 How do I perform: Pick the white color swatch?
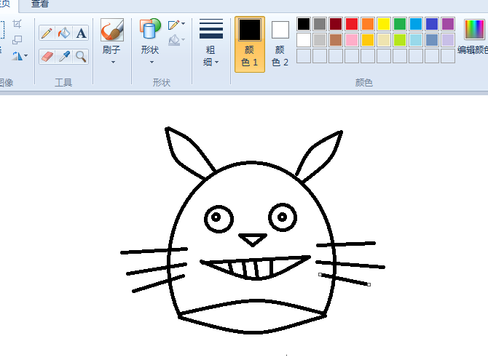click(304, 40)
